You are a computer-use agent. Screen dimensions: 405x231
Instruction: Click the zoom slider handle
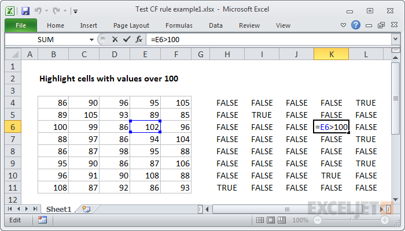[x=351, y=220]
